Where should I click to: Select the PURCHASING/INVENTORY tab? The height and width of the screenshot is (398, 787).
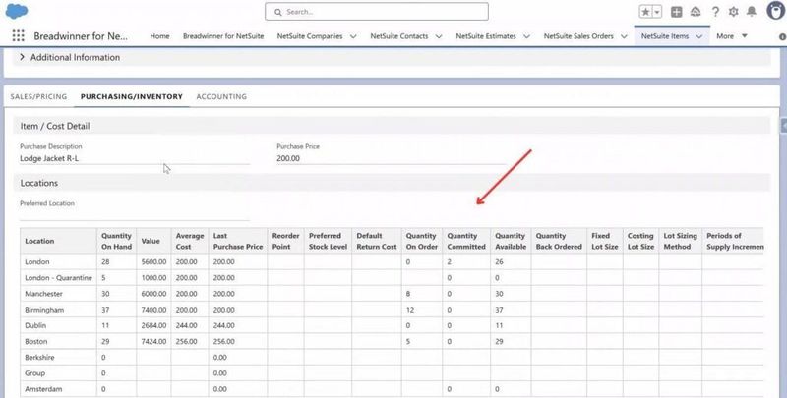[x=132, y=96]
